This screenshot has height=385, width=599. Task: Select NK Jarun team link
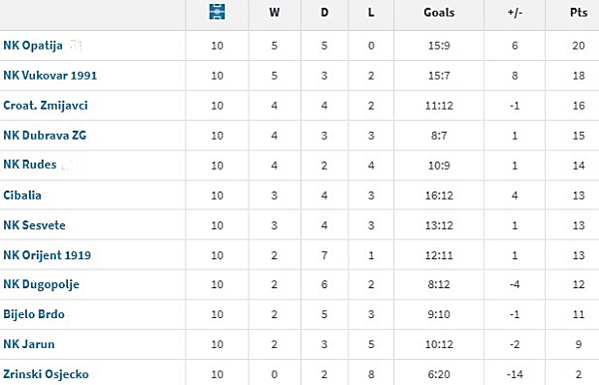[29, 344]
